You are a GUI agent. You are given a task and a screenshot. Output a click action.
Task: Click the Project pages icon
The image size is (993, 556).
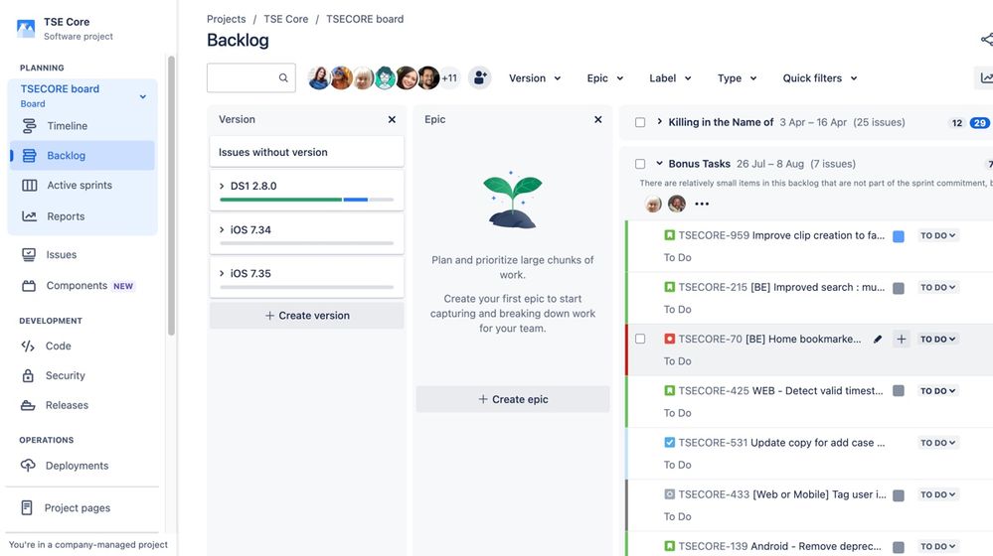coord(27,508)
